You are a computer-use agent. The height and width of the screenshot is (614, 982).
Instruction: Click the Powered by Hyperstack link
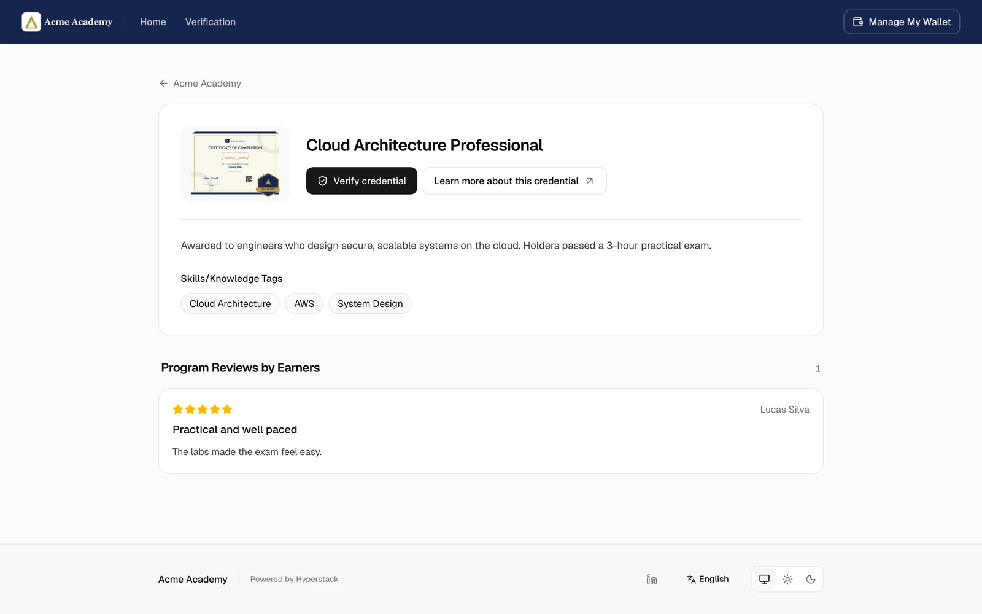[x=294, y=579]
